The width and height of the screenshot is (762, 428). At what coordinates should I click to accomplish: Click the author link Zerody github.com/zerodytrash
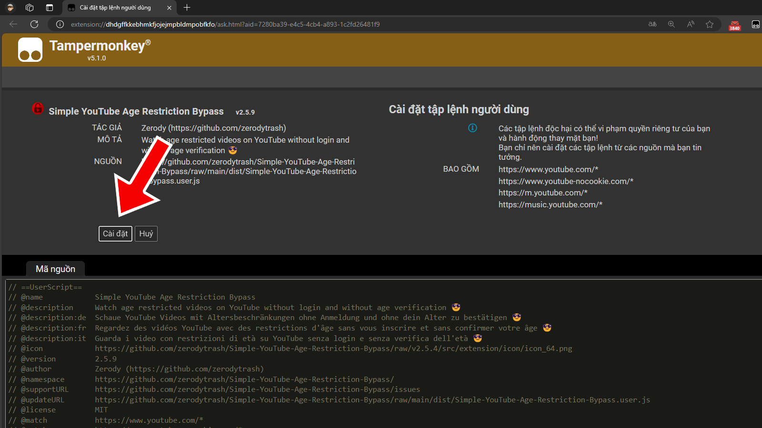[x=214, y=128]
